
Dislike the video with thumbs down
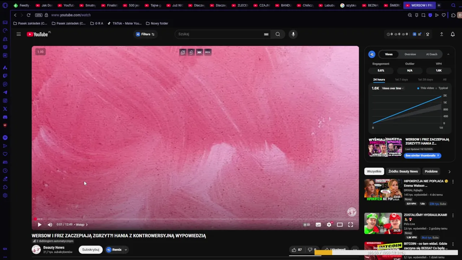click(310, 250)
